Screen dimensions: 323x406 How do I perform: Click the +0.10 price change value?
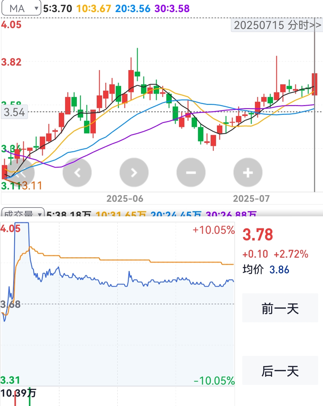255,254
